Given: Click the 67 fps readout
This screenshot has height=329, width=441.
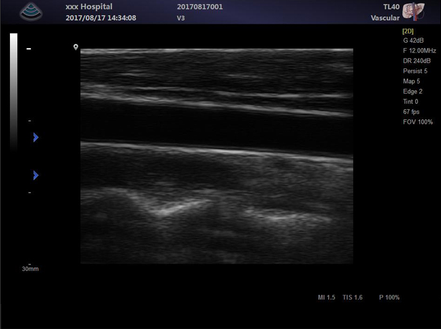Looking at the screenshot, I should [x=411, y=112].
